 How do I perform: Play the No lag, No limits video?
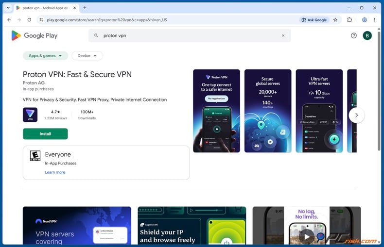pyautogui.click(x=307, y=236)
